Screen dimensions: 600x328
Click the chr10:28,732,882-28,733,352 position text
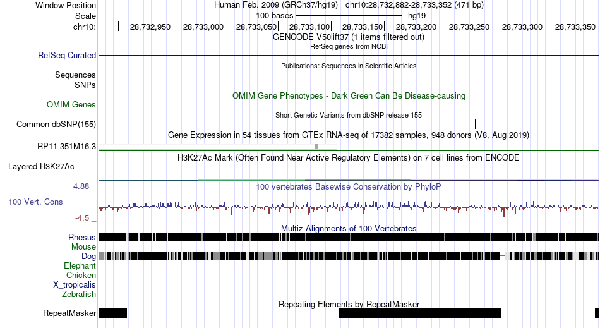coord(414,5)
